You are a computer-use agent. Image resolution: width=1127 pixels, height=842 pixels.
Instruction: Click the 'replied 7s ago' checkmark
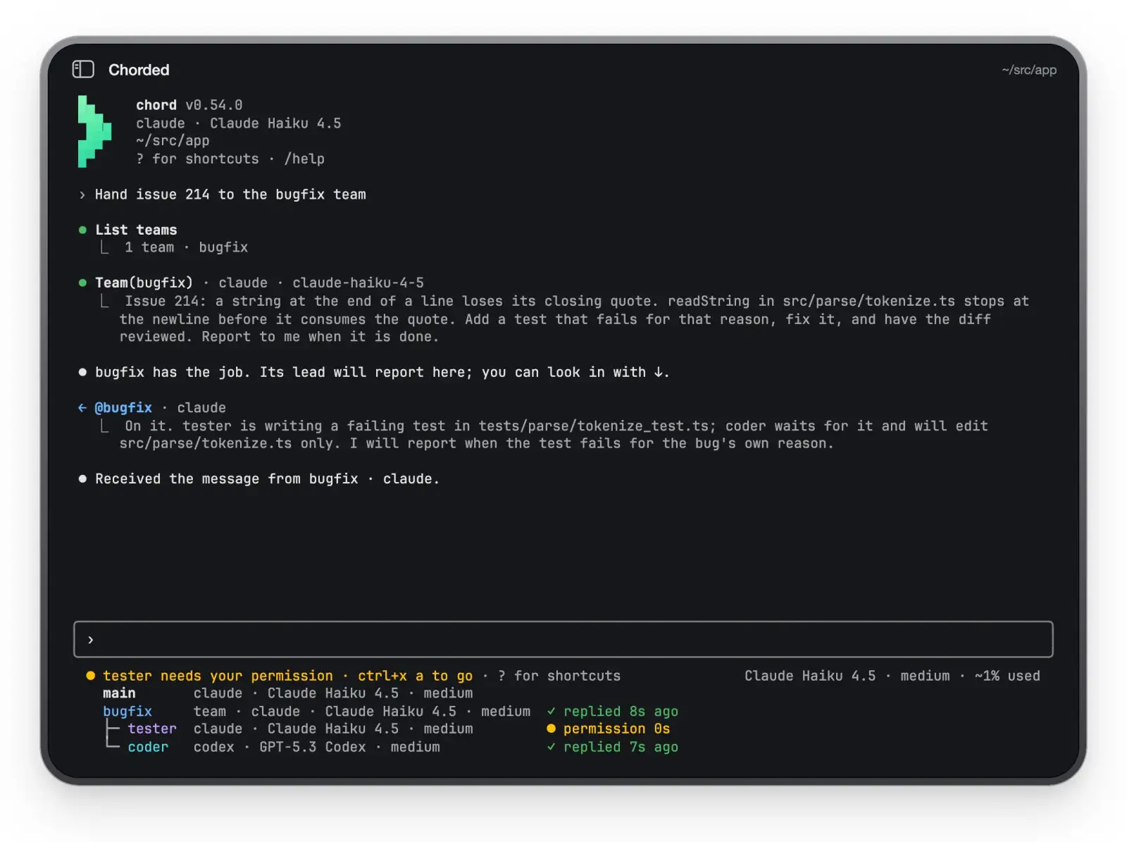552,747
